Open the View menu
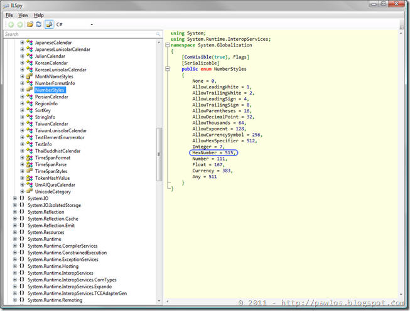 pyautogui.click(x=23, y=15)
